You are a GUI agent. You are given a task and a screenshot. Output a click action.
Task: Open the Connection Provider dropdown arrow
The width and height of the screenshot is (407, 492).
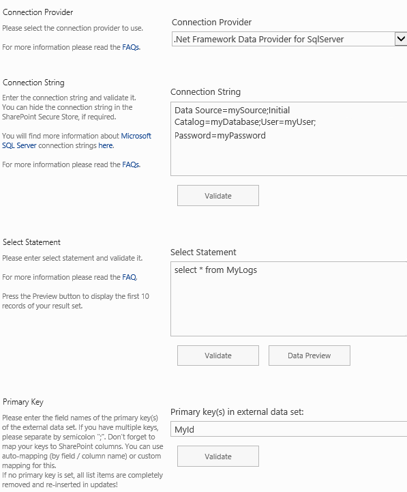click(x=401, y=39)
